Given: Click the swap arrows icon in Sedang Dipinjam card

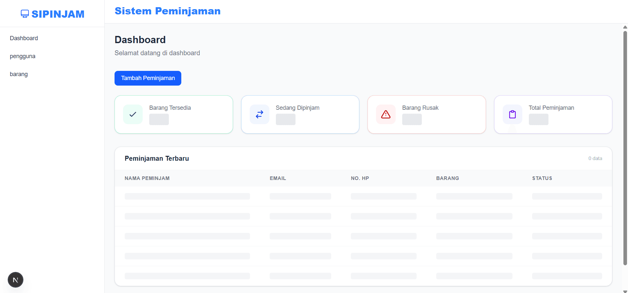Looking at the screenshot, I should [x=260, y=114].
